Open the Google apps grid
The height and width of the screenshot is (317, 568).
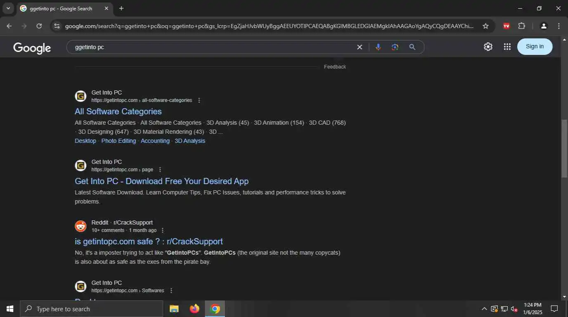coord(507,47)
